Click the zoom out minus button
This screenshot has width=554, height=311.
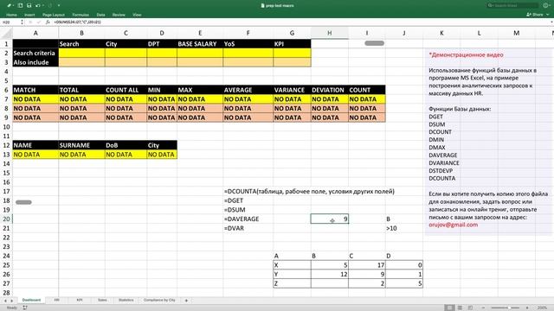(483, 308)
